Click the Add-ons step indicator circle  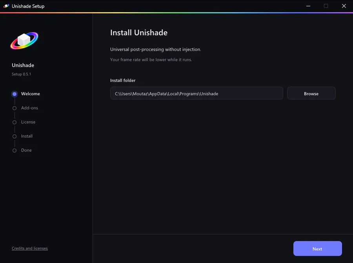[15, 108]
